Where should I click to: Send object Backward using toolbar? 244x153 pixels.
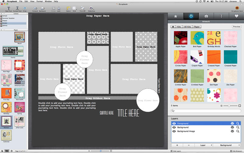[42, 8]
